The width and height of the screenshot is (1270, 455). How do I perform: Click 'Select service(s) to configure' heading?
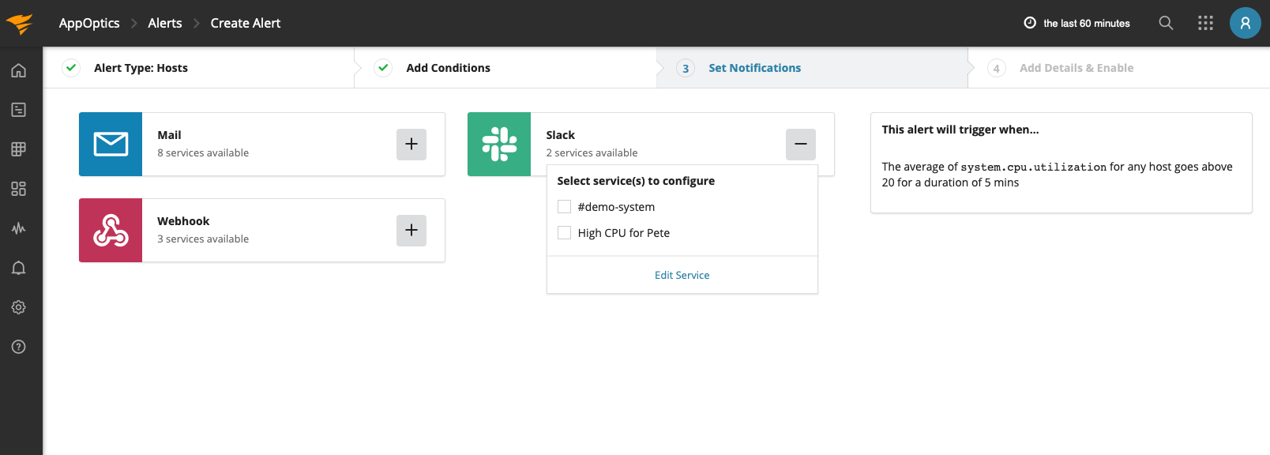coord(636,181)
